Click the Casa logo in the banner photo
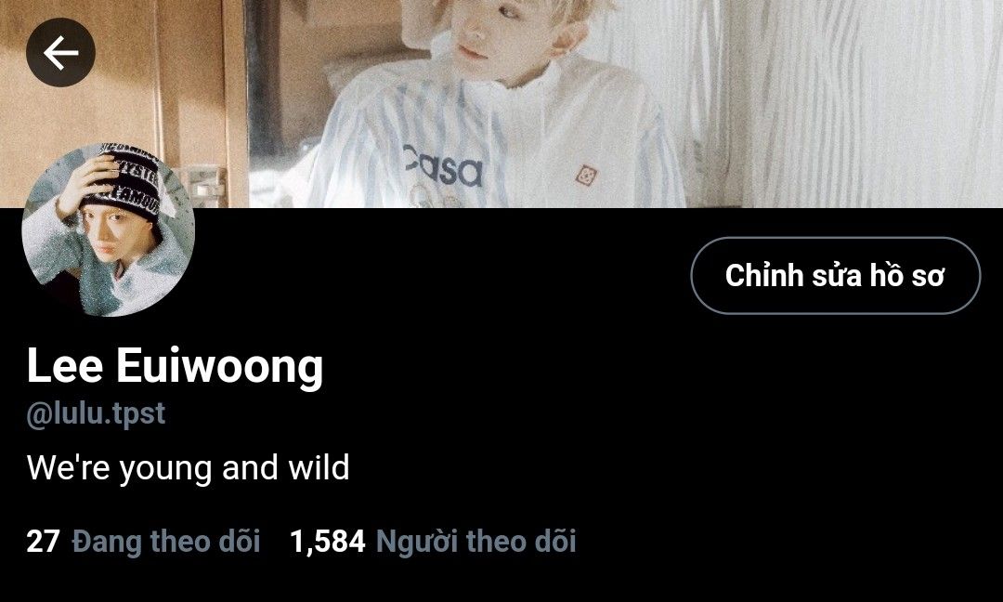The height and width of the screenshot is (602, 1003). [443, 165]
